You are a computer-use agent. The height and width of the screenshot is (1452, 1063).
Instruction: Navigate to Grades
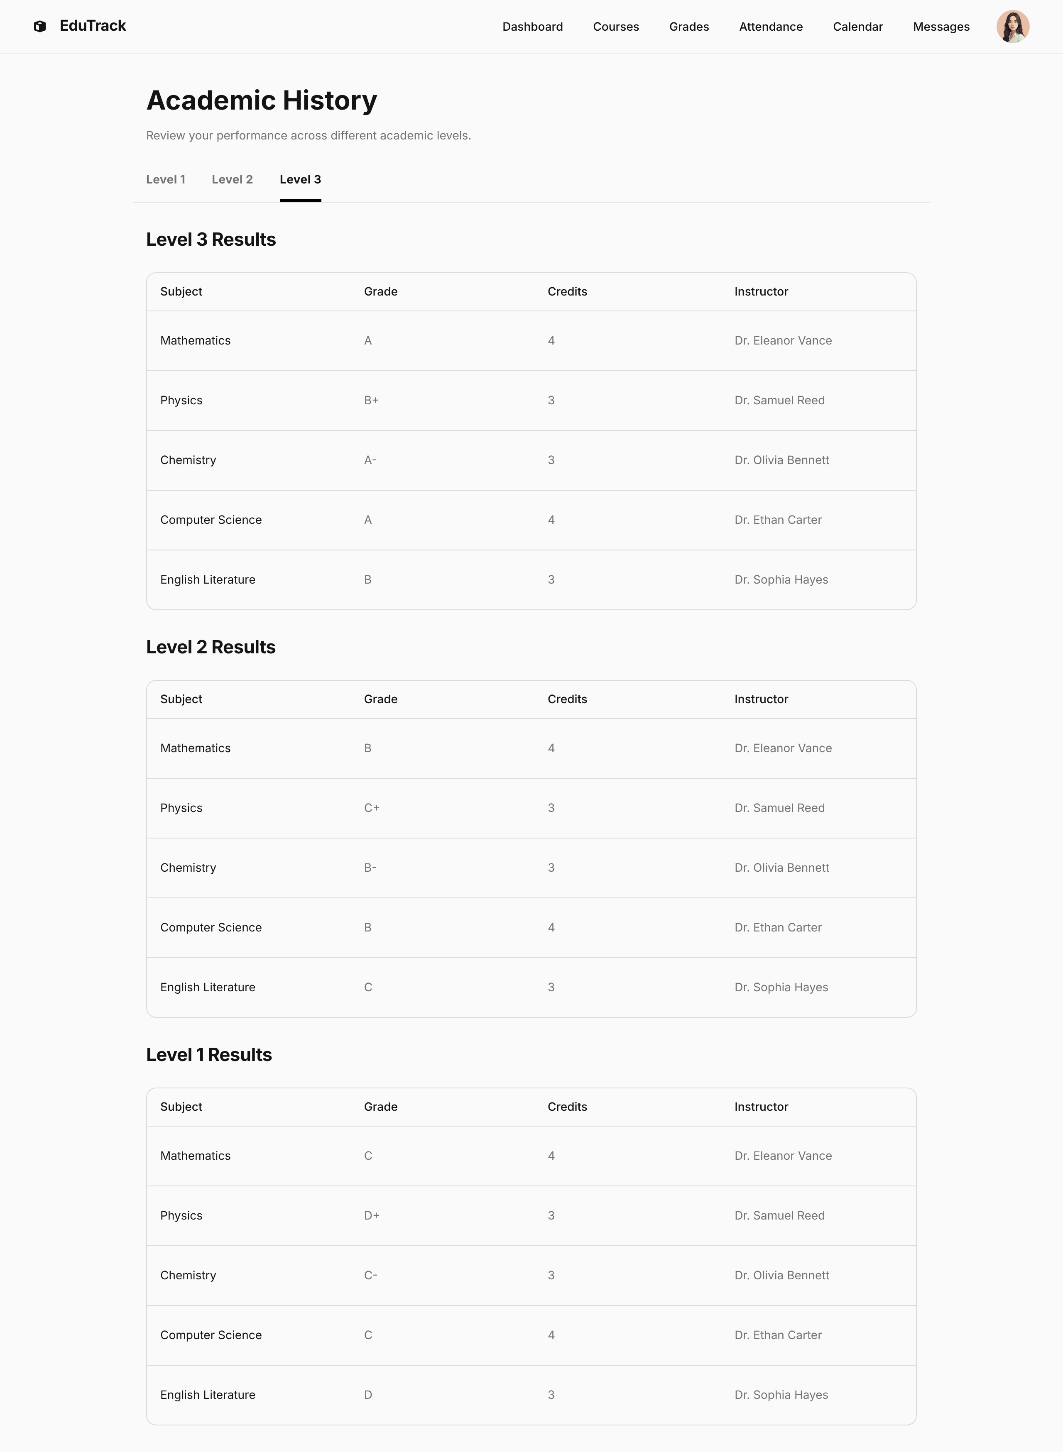click(688, 27)
